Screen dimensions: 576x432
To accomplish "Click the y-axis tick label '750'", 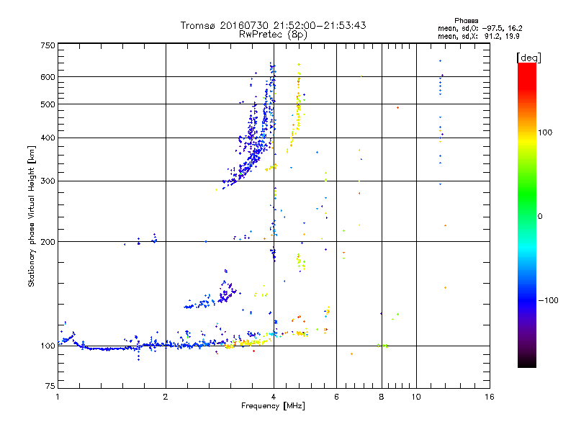I will (48, 45).
